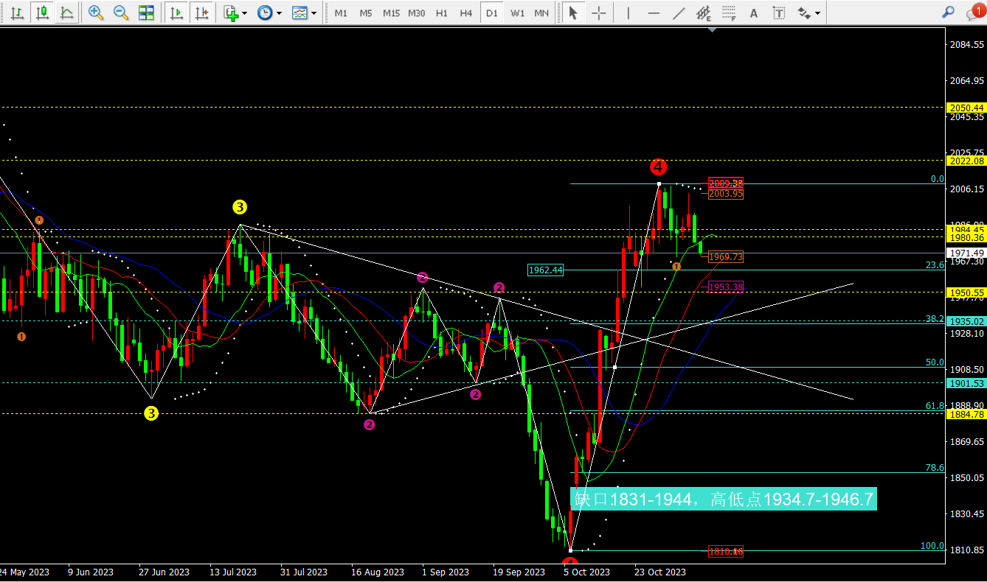Expand the periods dropdown arrow
987x582 pixels.
click(x=279, y=13)
